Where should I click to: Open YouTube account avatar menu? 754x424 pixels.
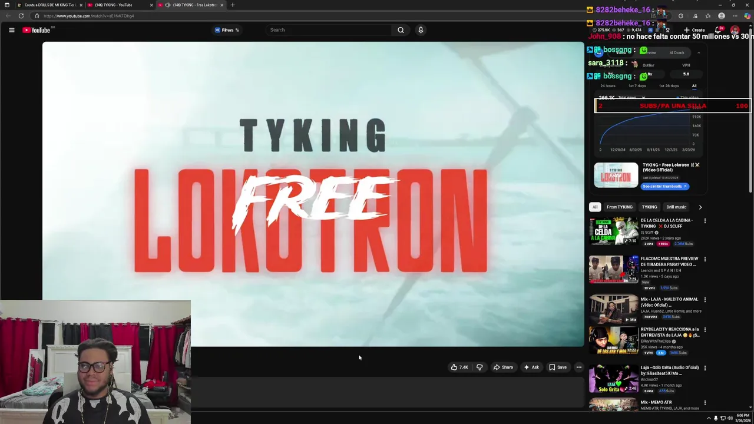(735, 30)
